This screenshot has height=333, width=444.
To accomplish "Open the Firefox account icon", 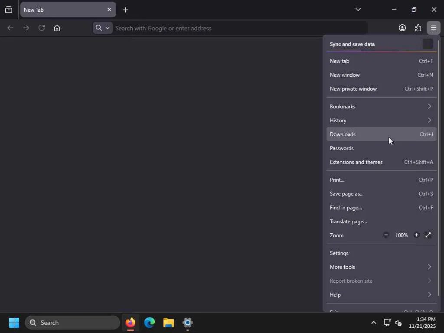I will (402, 28).
